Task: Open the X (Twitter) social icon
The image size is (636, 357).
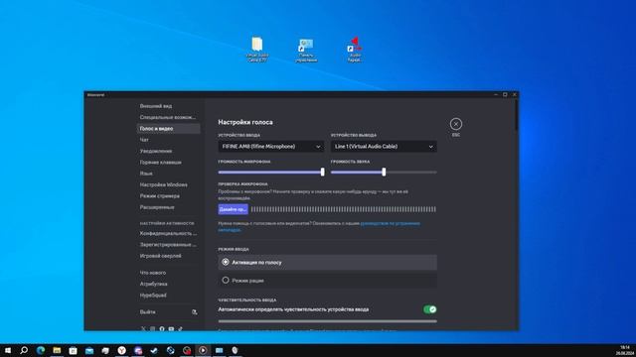Action: (x=143, y=329)
